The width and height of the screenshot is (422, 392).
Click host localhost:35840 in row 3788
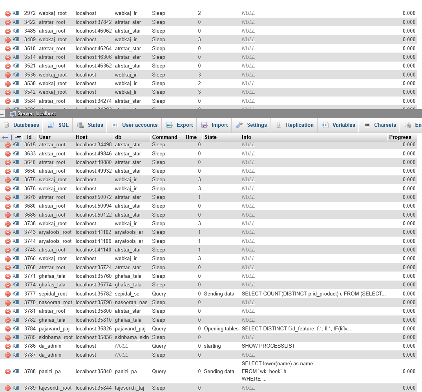coord(93,371)
